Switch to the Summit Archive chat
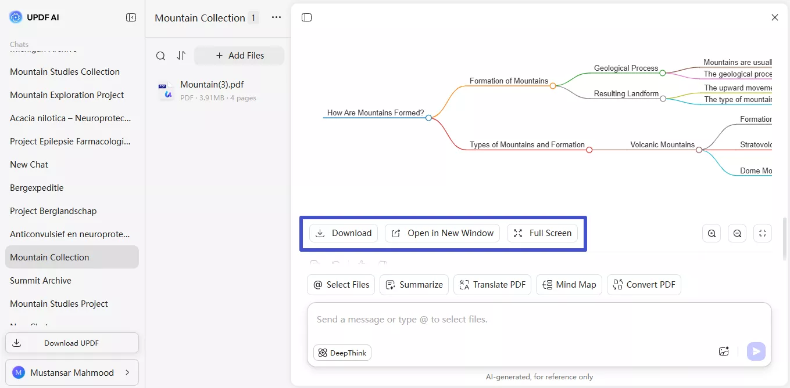 (41, 280)
